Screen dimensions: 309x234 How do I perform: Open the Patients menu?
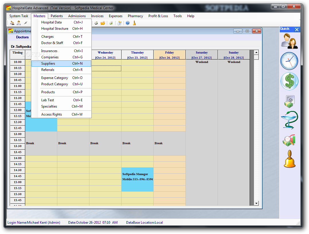click(x=57, y=16)
